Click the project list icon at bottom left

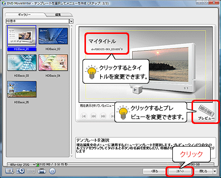[10, 171]
